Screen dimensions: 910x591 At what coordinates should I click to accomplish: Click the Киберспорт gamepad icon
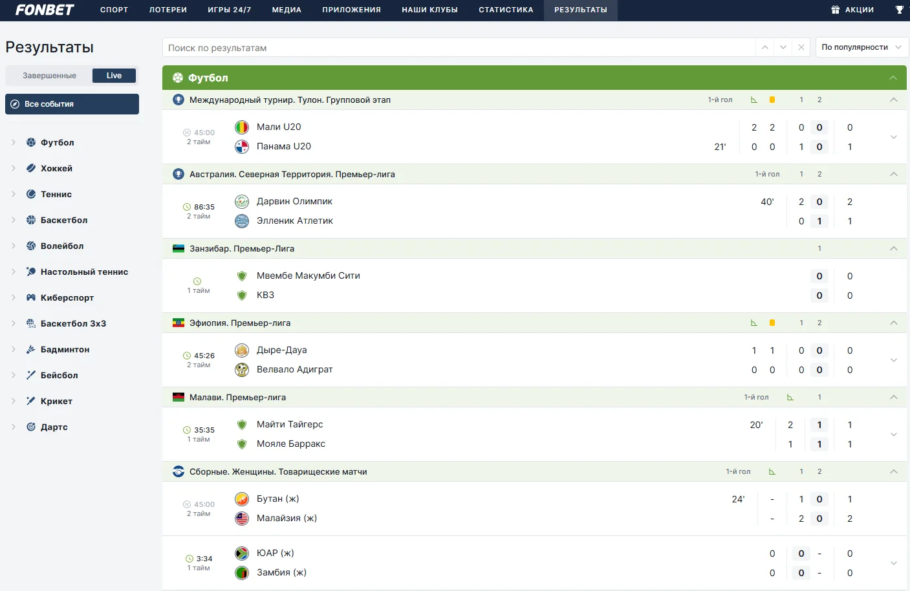[31, 297]
